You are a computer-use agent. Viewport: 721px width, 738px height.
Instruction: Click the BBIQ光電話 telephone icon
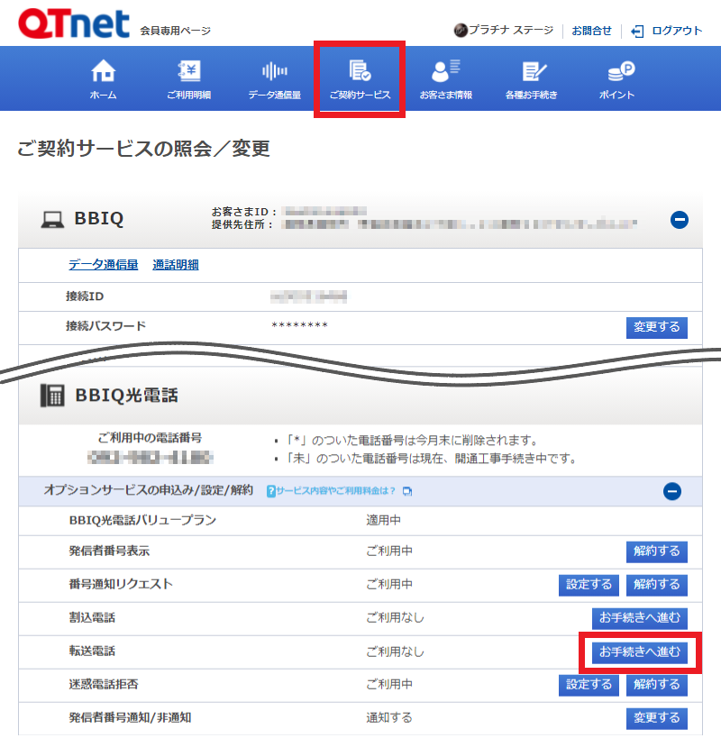pyautogui.click(x=52, y=396)
